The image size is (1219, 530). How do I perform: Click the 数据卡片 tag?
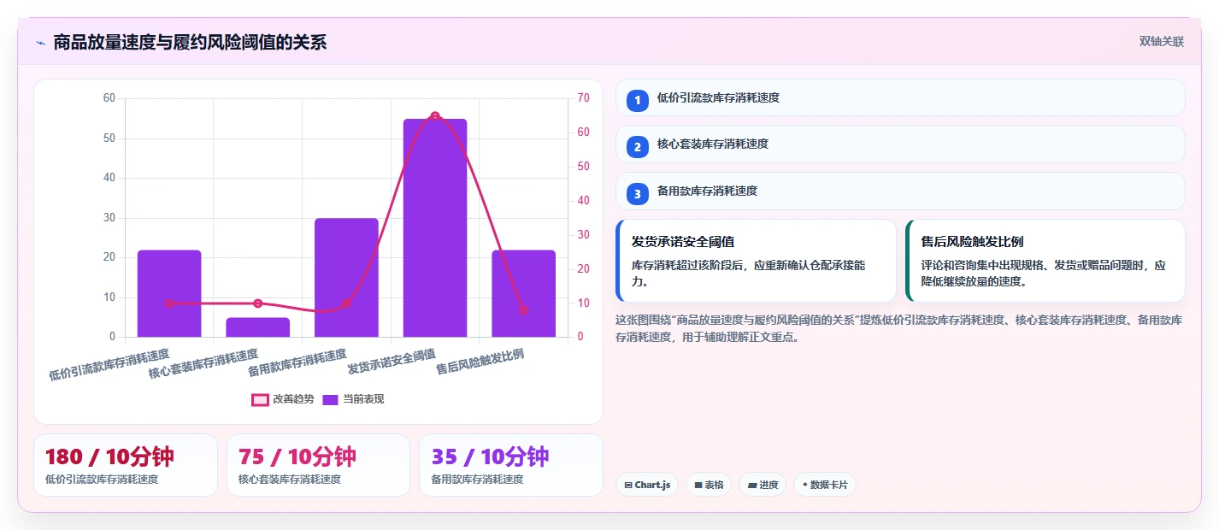click(825, 485)
